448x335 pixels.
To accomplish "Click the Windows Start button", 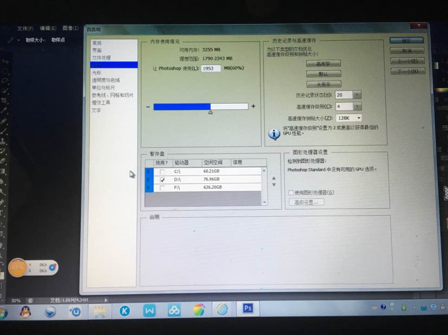I will point(2,313).
